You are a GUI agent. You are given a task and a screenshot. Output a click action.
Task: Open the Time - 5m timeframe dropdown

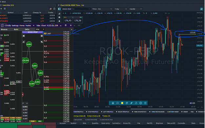tap(102, 9)
